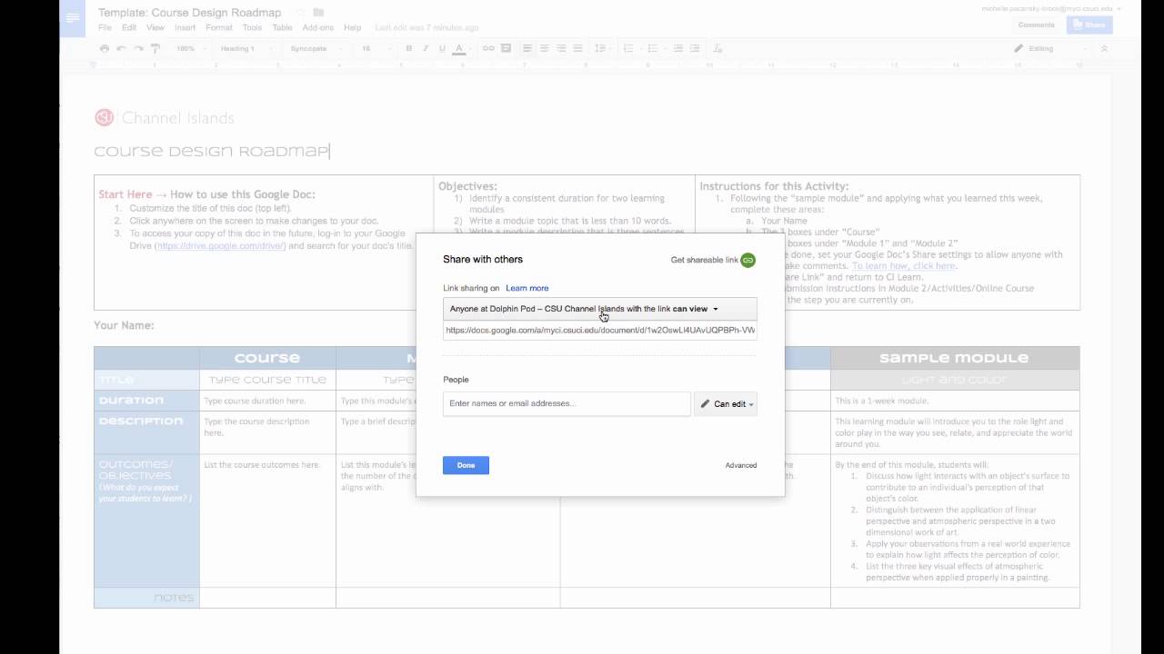1164x654 pixels.
Task: Open the View menu
Action: pos(156,28)
